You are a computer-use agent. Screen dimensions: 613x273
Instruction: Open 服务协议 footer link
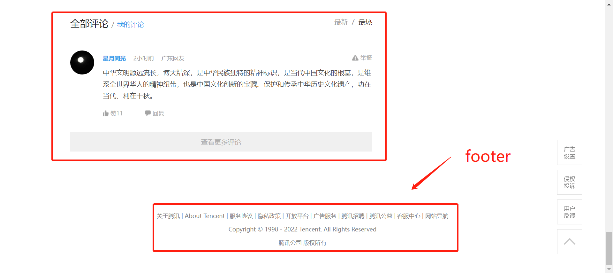241,216
